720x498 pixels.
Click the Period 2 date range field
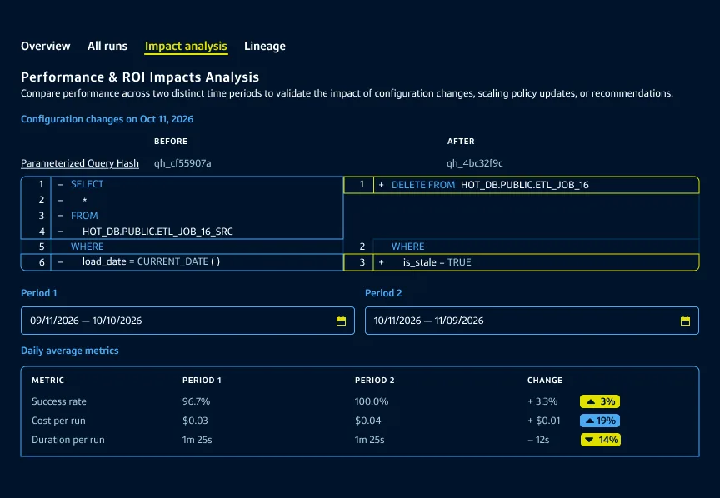[x=532, y=321]
